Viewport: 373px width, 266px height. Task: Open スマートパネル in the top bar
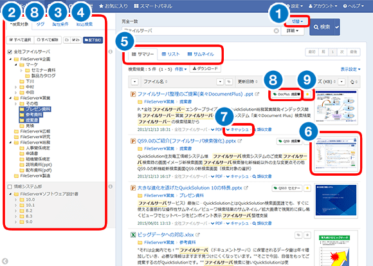pos(153,6)
